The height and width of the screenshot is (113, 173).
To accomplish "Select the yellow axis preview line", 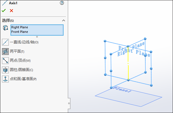I will pos(128,63).
